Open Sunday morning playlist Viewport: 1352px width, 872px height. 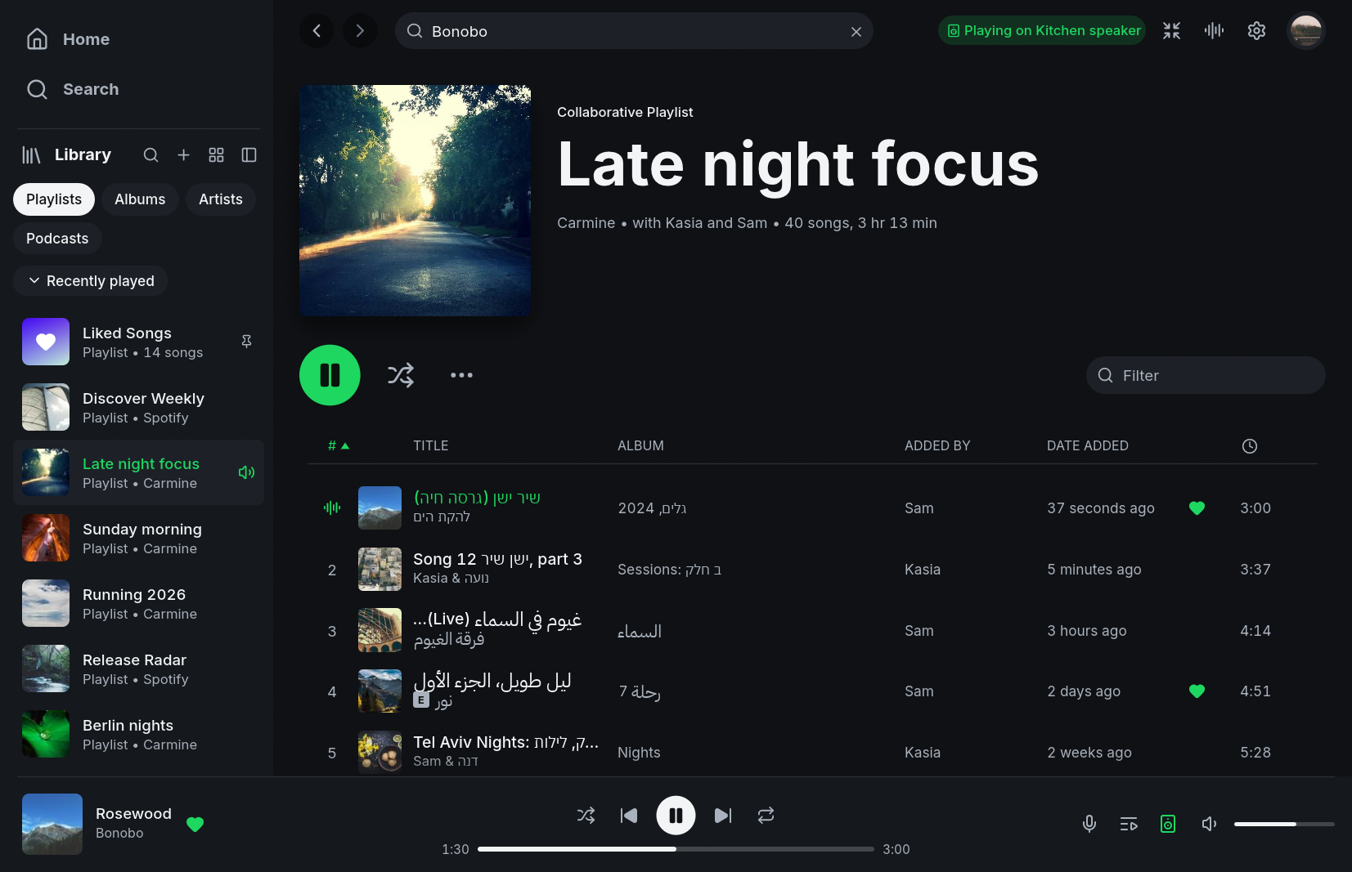pyautogui.click(x=137, y=538)
